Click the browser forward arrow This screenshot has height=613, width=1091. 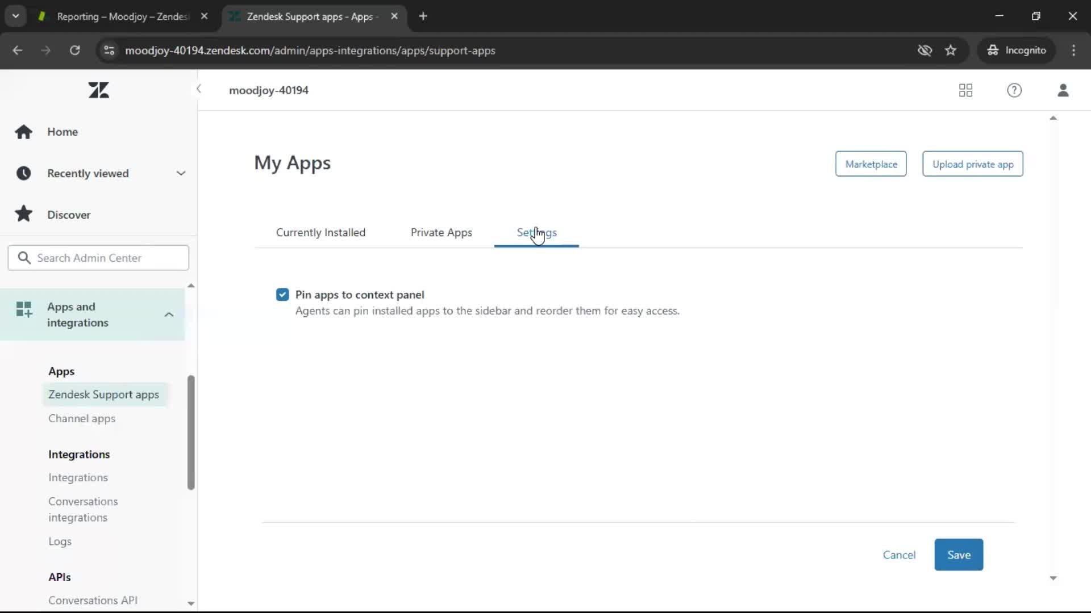[45, 51]
